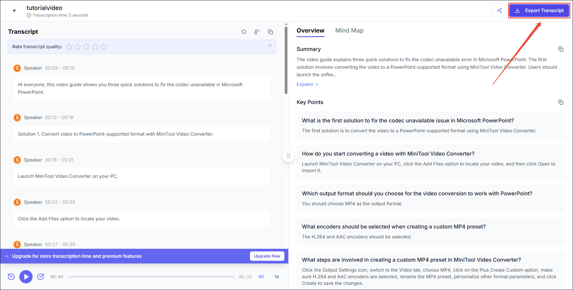Open the share options

click(500, 10)
